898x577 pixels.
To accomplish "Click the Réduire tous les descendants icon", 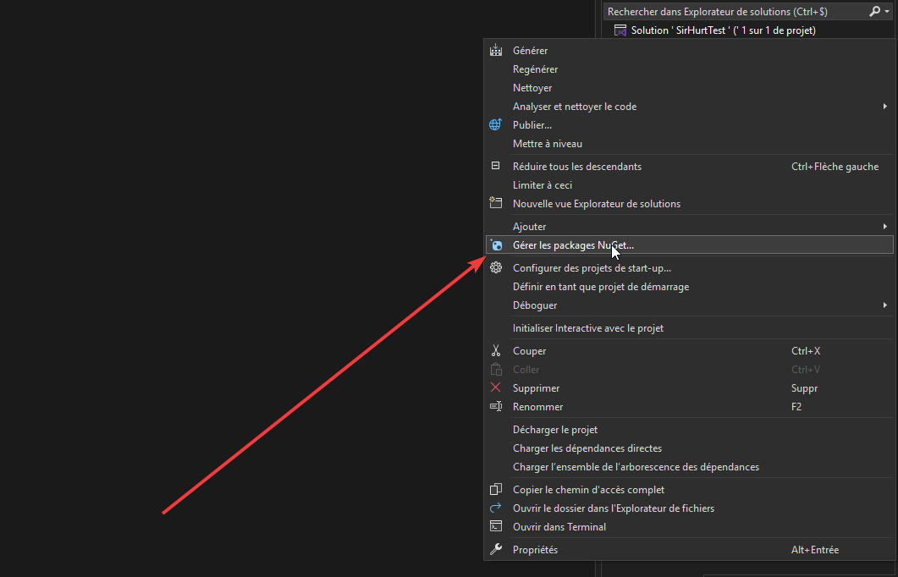I will (x=496, y=167).
